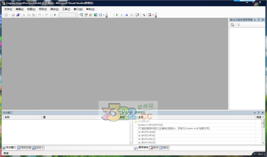This screenshot has height=157, width=267.
Task: Open the standard toolbar options chevron
Action: pyautogui.click(x=107, y=15)
